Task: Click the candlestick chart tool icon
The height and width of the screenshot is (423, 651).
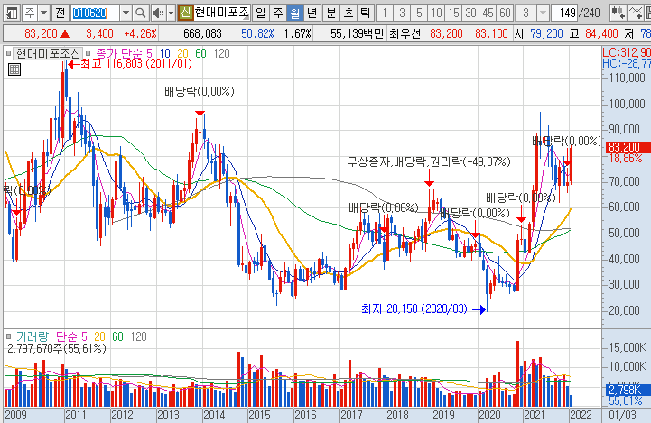Action: pyautogui.click(x=618, y=13)
